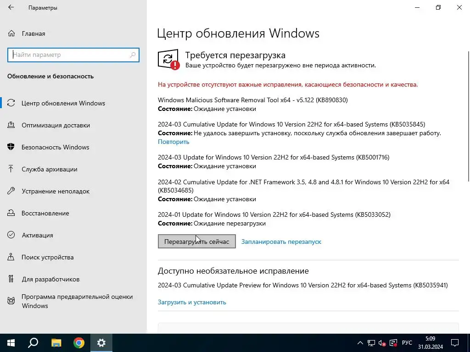Switch keyboard language РУС

tap(407, 343)
